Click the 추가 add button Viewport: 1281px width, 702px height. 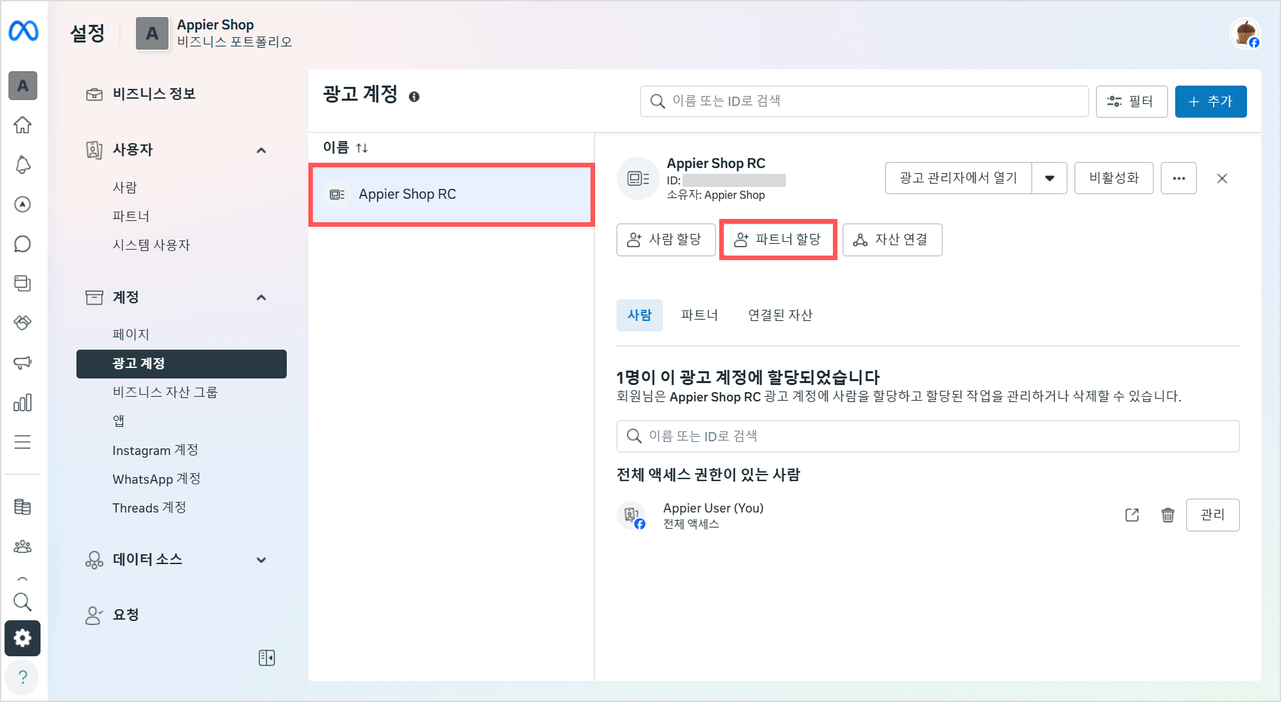[1210, 101]
